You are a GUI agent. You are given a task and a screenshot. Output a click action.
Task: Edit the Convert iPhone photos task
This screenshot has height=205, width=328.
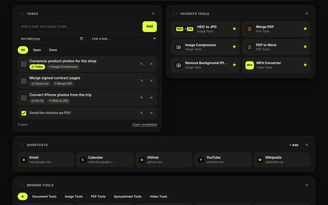coord(141,98)
